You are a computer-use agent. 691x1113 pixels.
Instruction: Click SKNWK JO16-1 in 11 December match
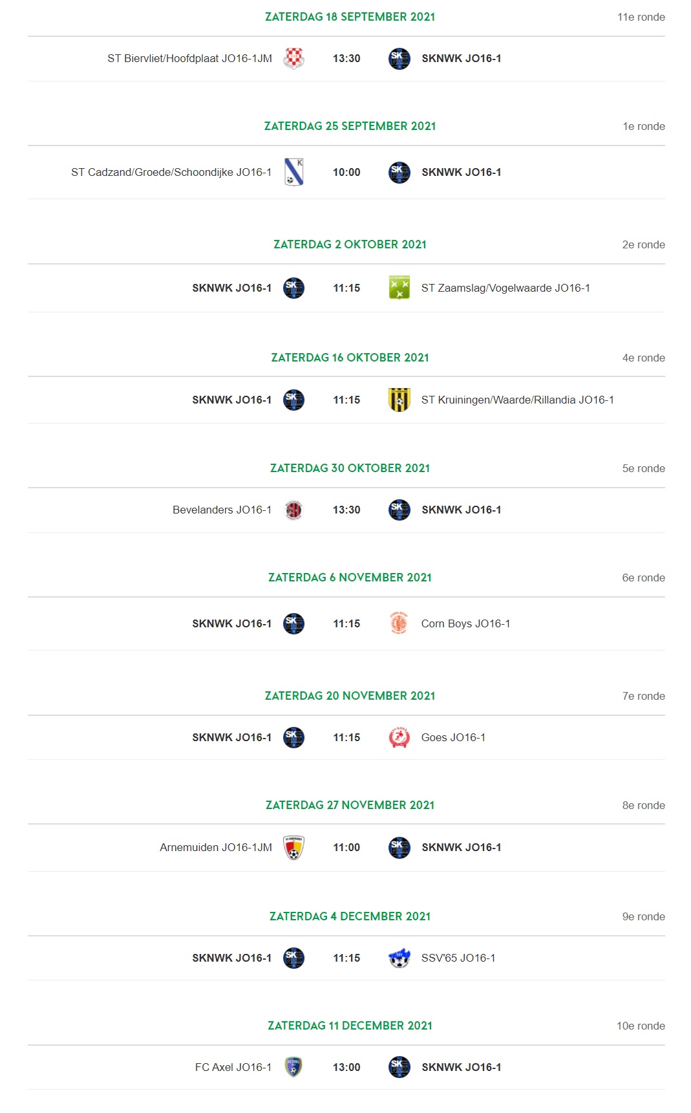point(461,1067)
